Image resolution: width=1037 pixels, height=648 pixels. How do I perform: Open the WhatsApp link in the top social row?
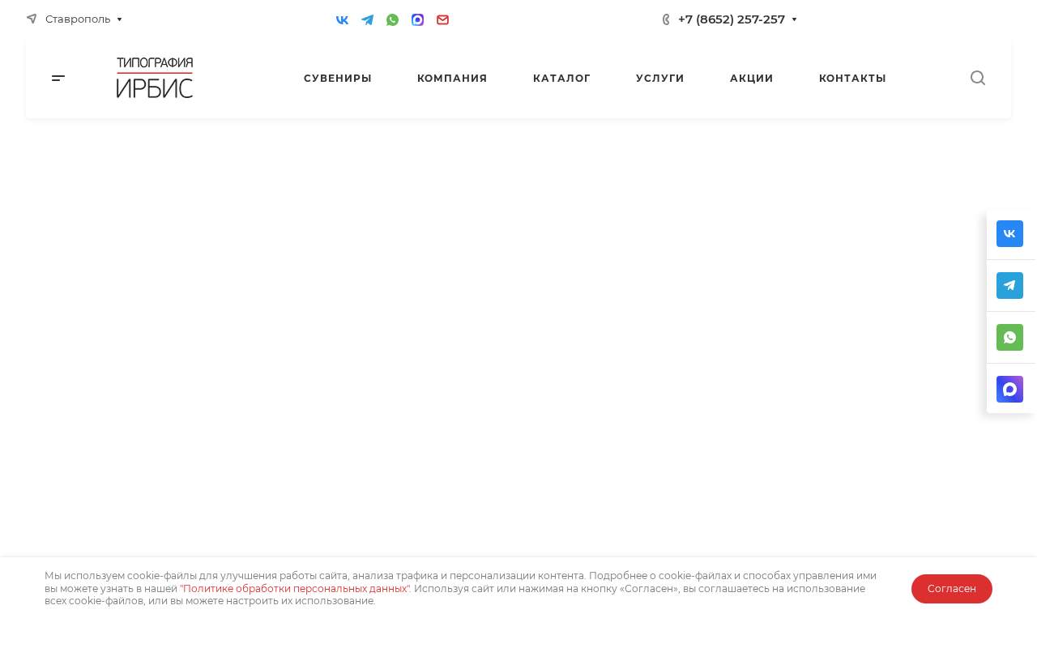click(392, 19)
